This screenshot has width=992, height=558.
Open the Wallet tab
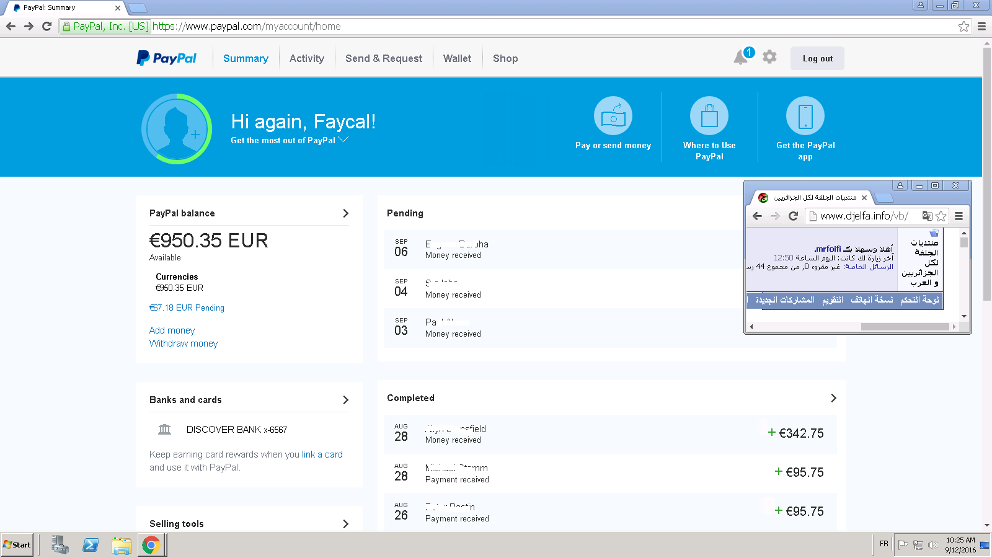(x=457, y=58)
